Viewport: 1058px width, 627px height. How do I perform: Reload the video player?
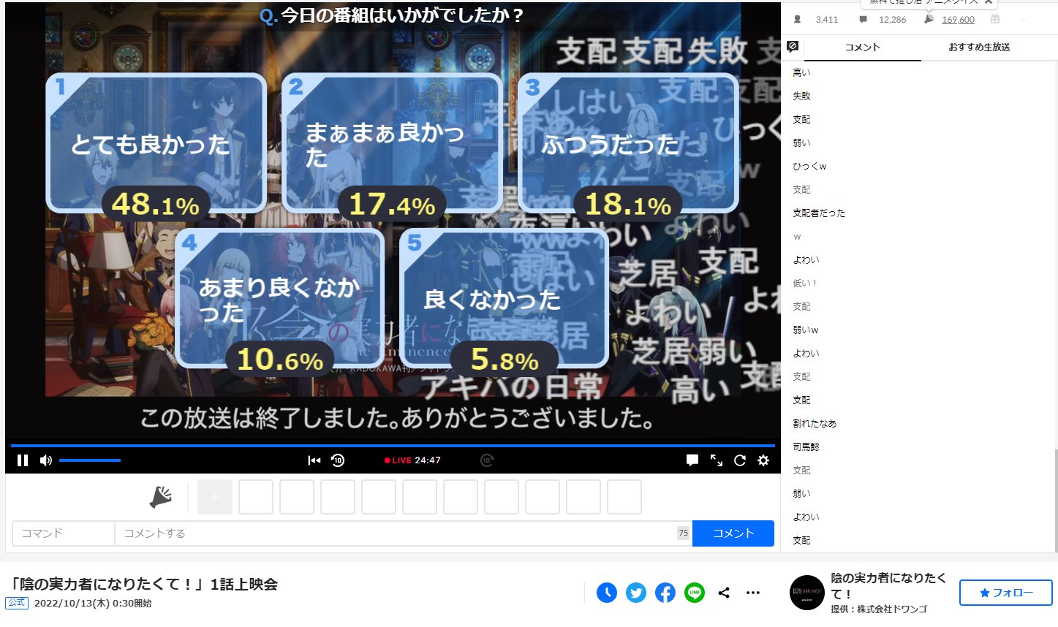[740, 460]
